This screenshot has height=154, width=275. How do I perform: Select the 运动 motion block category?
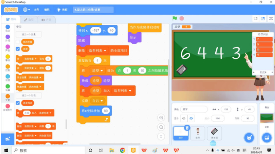[8, 28]
